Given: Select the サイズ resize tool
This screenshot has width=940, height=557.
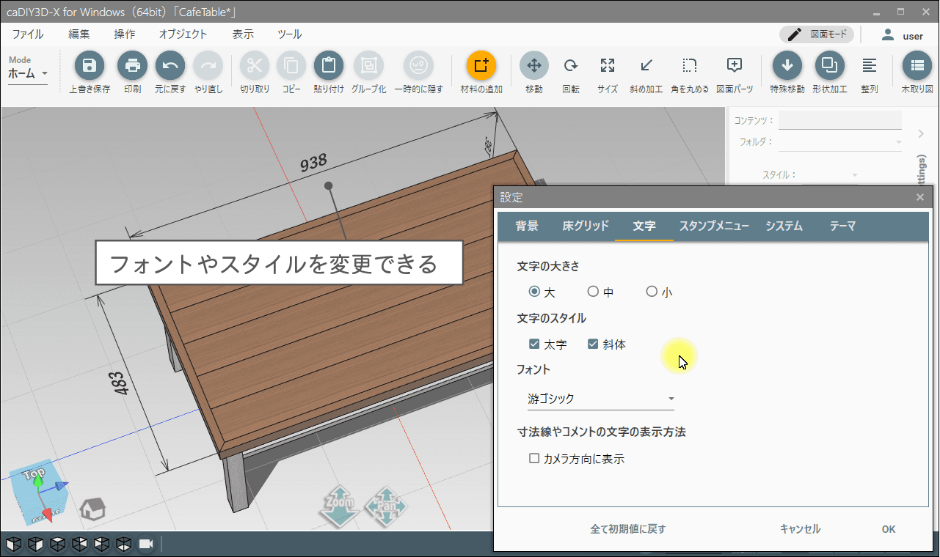Looking at the screenshot, I should point(608,66).
